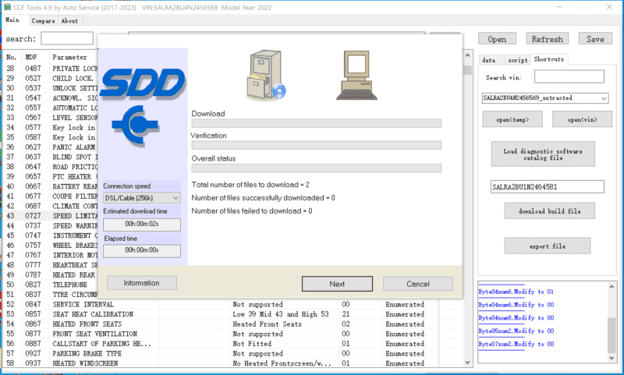This screenshot has height=375, width=624.
Task: Expand the SALRA2BU4N2456569_extracted combo box
Action: point(544,97)
